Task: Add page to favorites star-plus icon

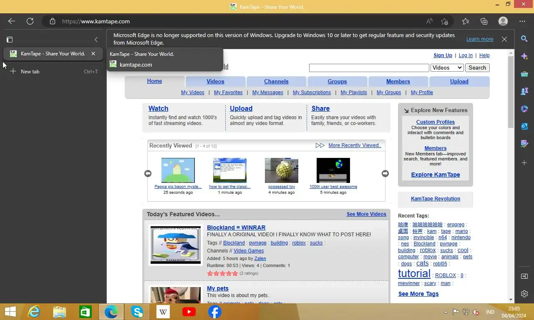Action: (445, 21)
